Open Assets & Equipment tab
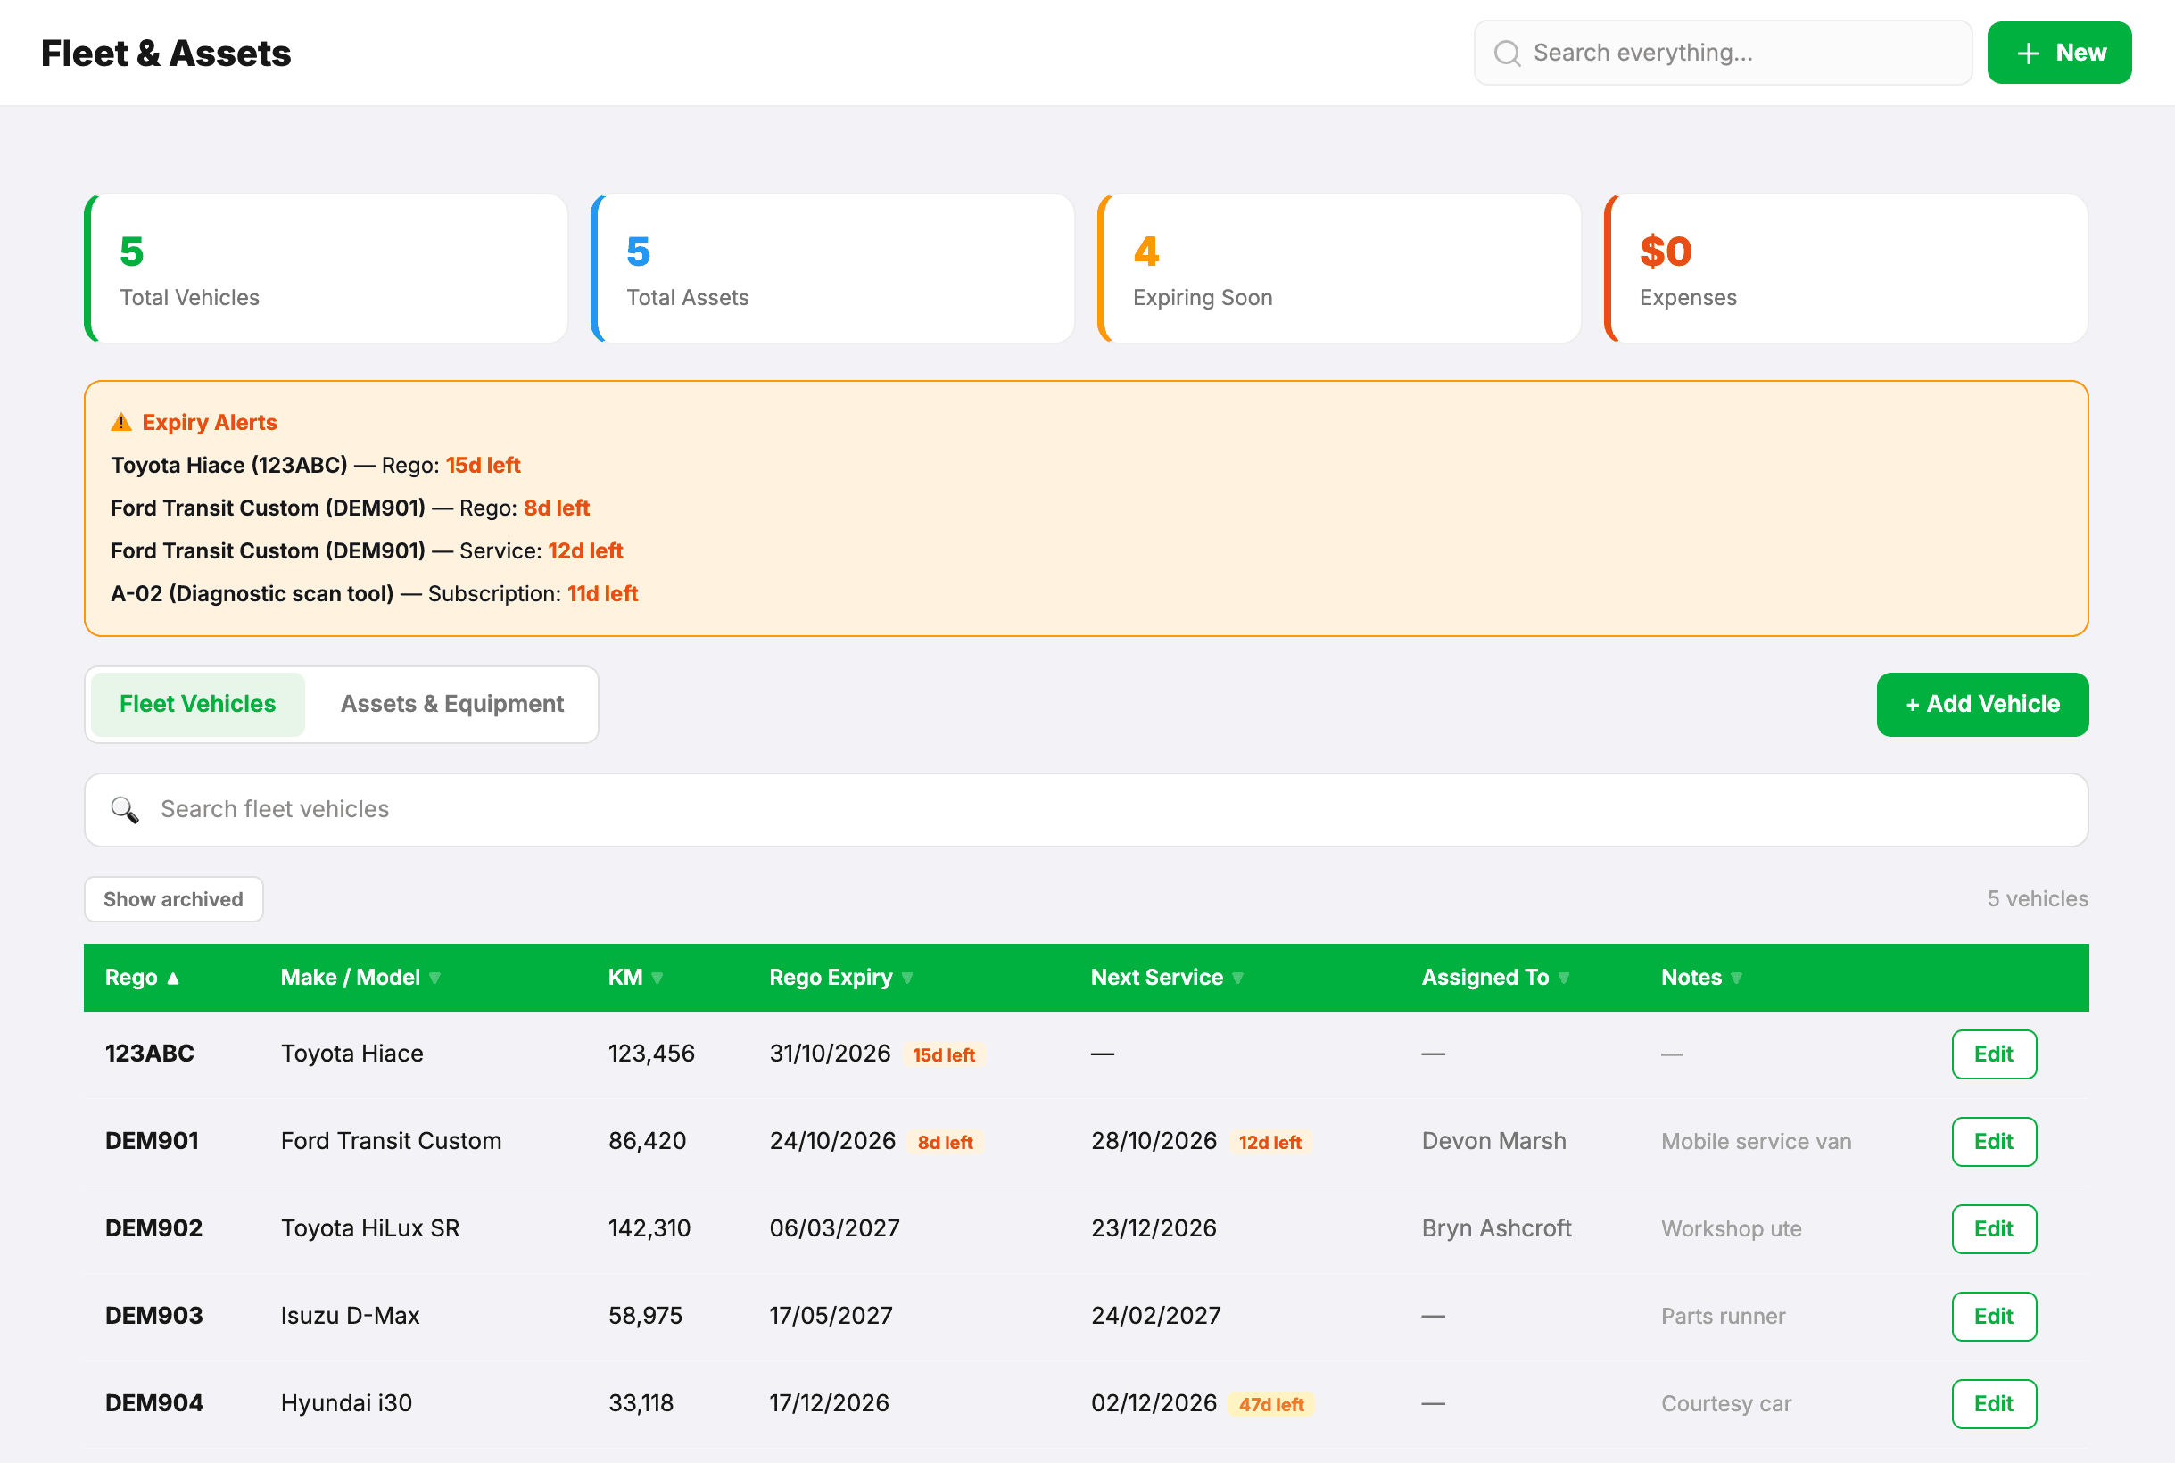 [451, 705]
